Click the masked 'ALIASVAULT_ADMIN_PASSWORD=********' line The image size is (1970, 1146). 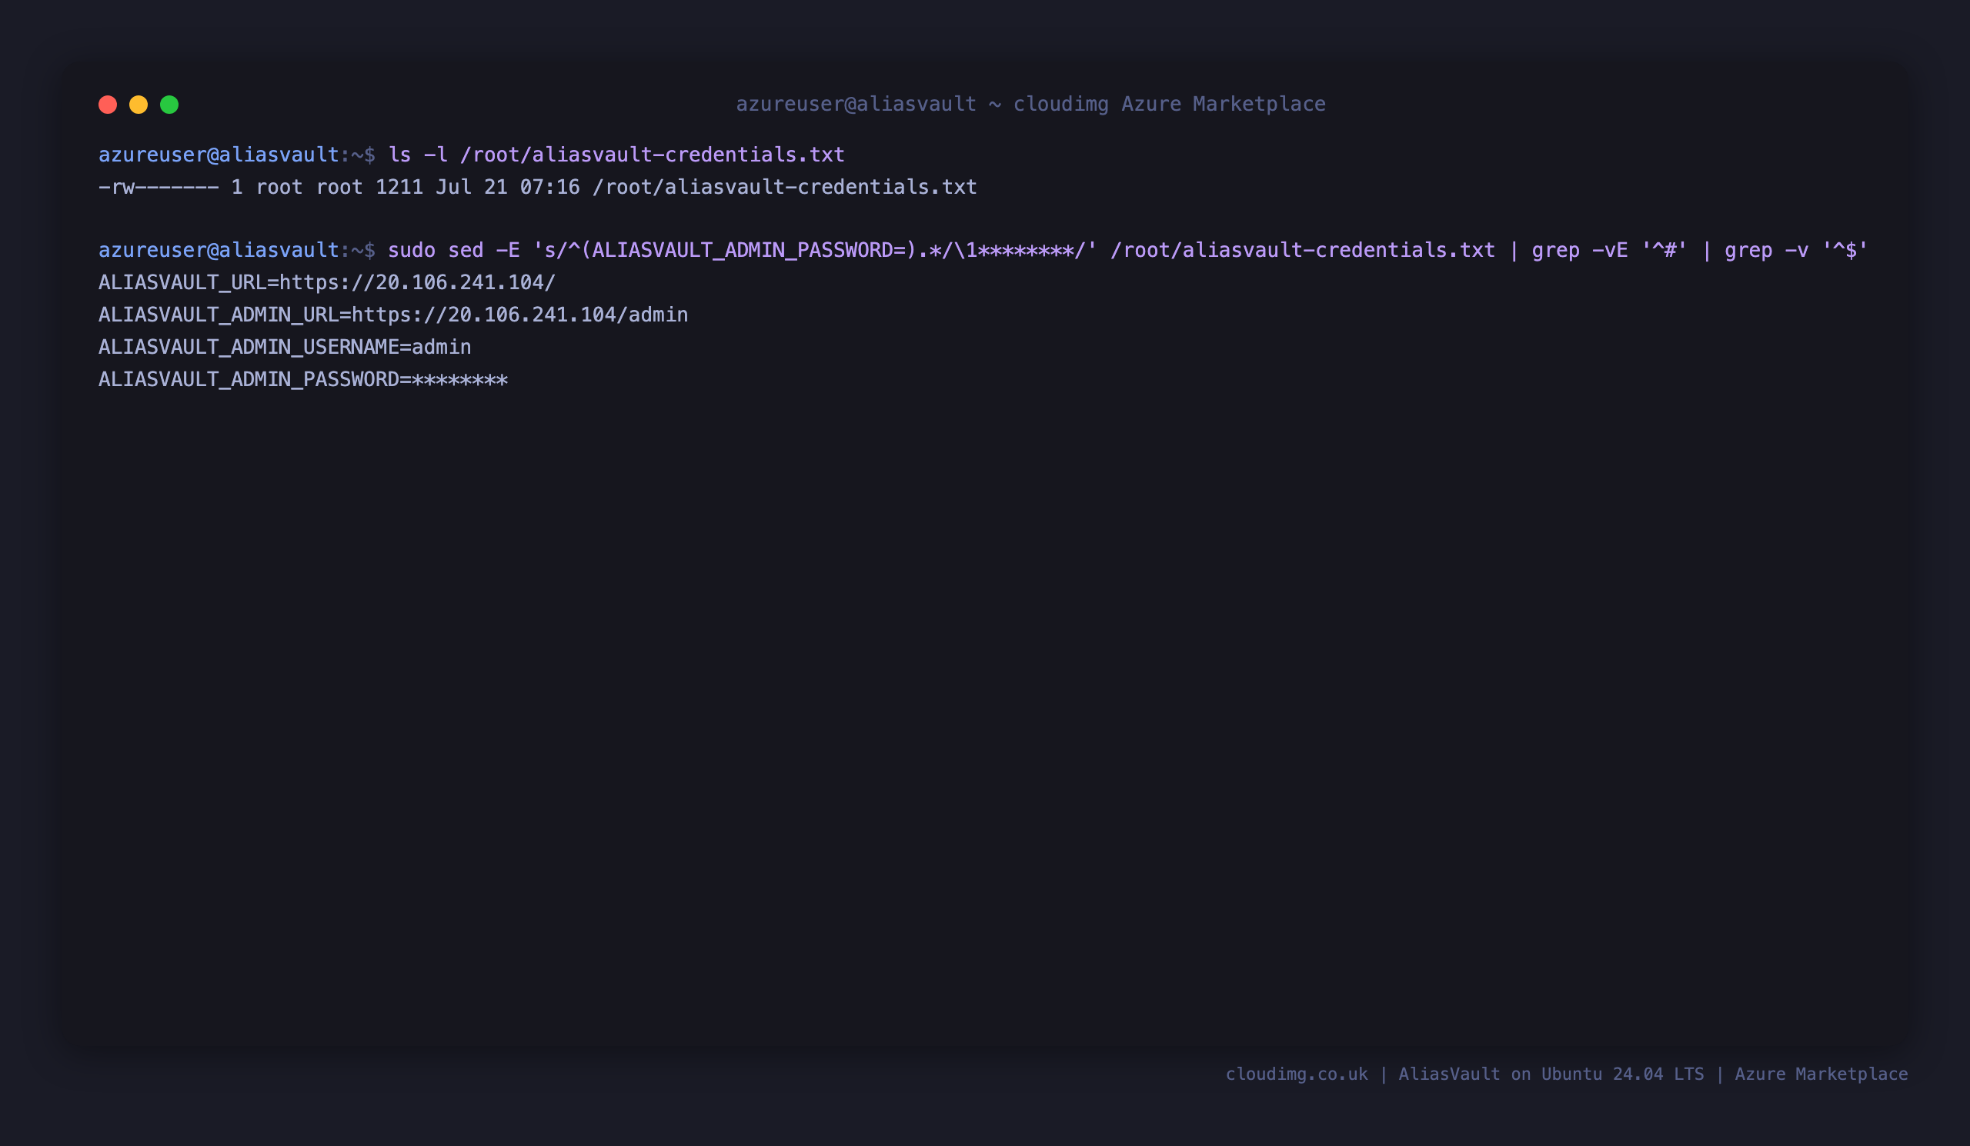(303, 380)
